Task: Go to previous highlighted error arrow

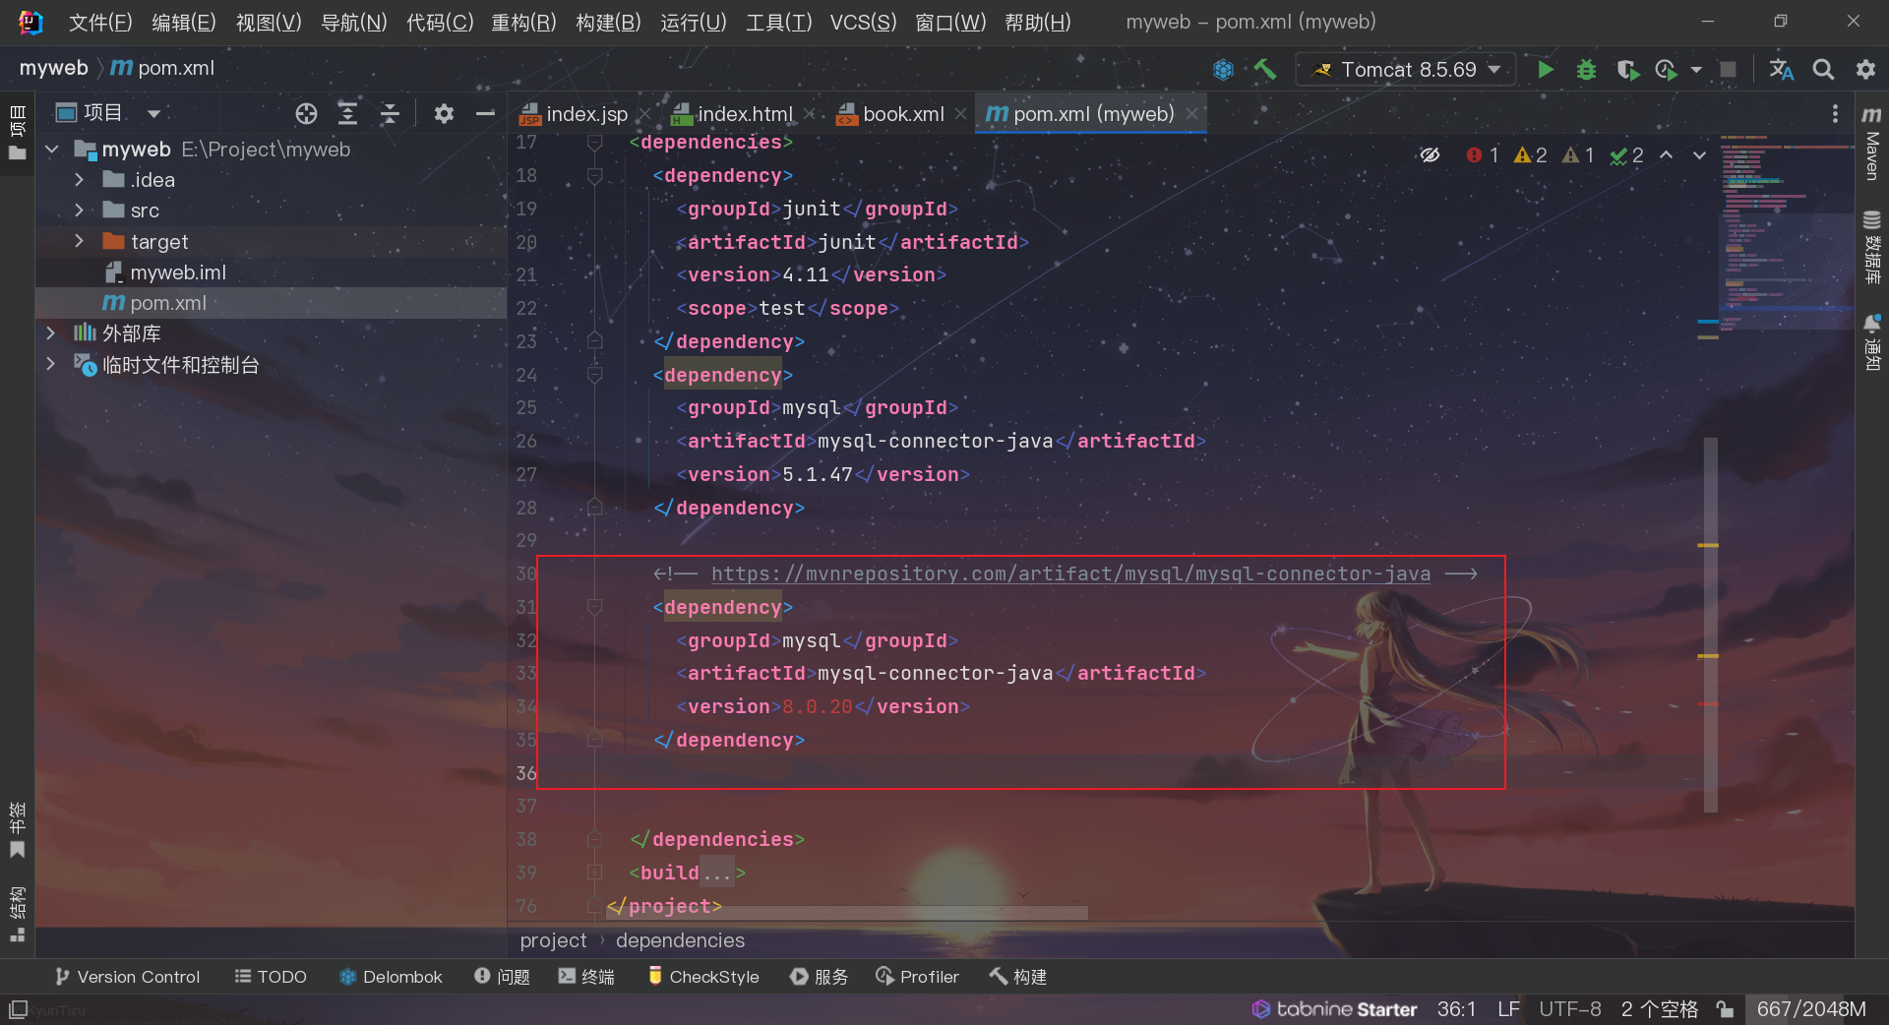Action: click(1666, 155)
